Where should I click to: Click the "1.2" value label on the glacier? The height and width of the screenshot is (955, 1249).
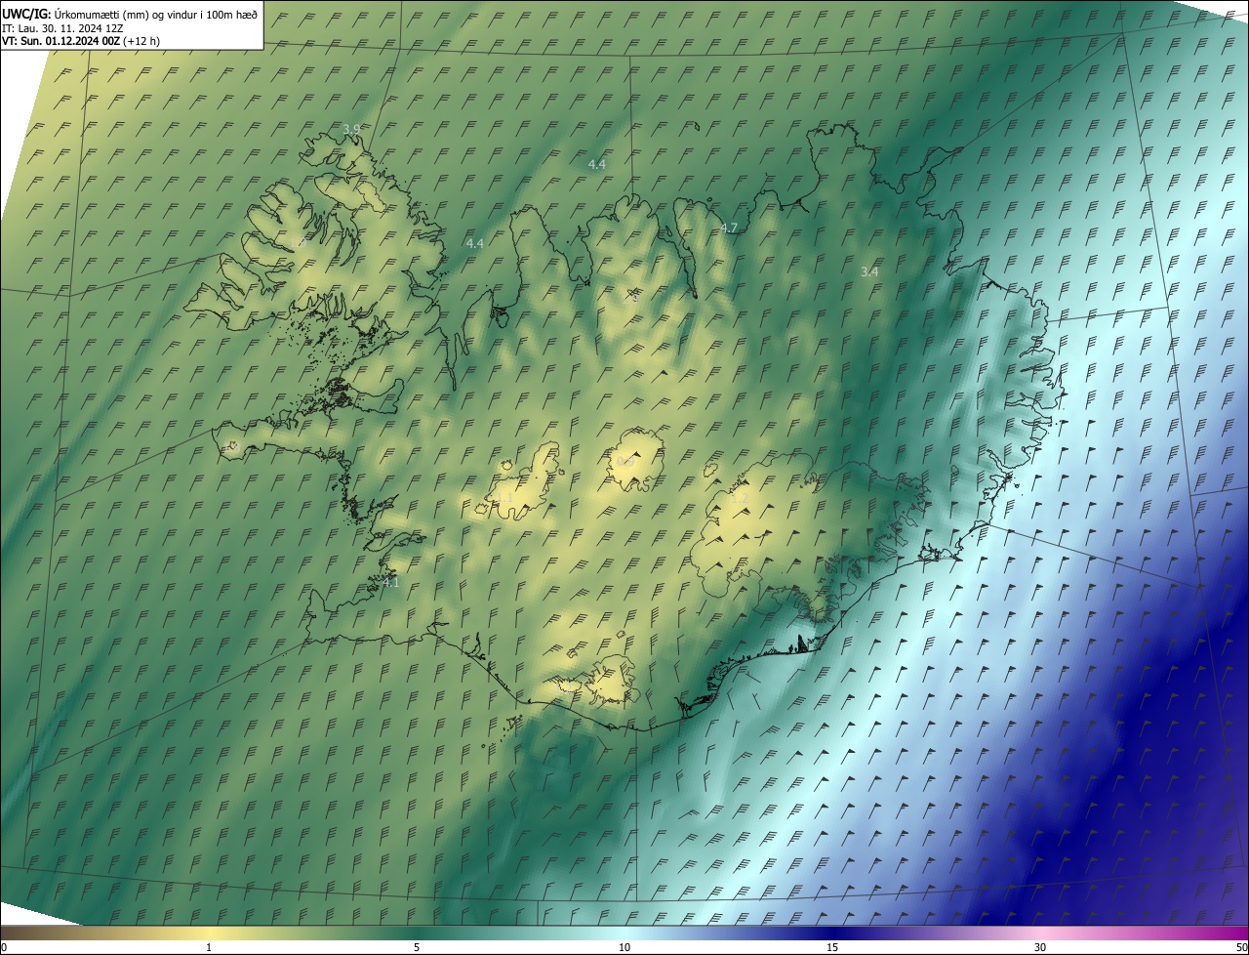(x=740, y=498)
